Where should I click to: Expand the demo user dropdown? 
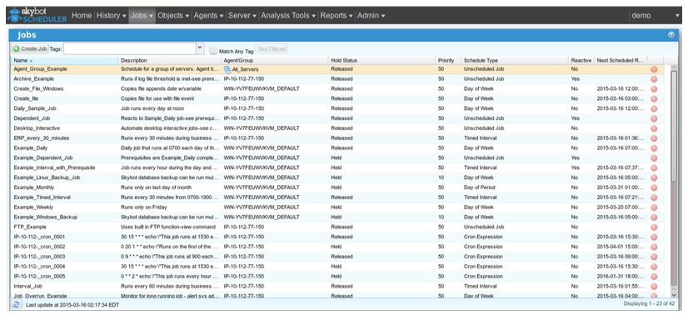point(677,16)
